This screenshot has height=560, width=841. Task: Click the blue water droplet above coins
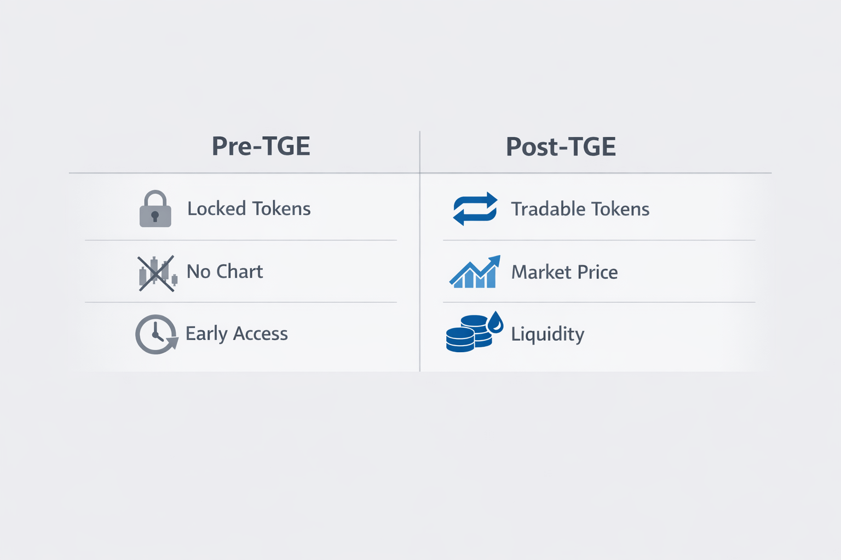point(496,322)
